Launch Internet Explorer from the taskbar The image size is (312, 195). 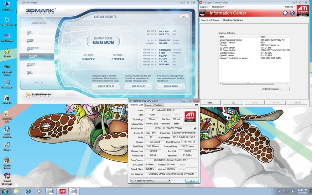click(28, 191)
